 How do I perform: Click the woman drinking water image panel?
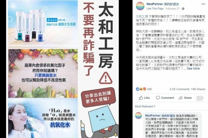(43, 118)
